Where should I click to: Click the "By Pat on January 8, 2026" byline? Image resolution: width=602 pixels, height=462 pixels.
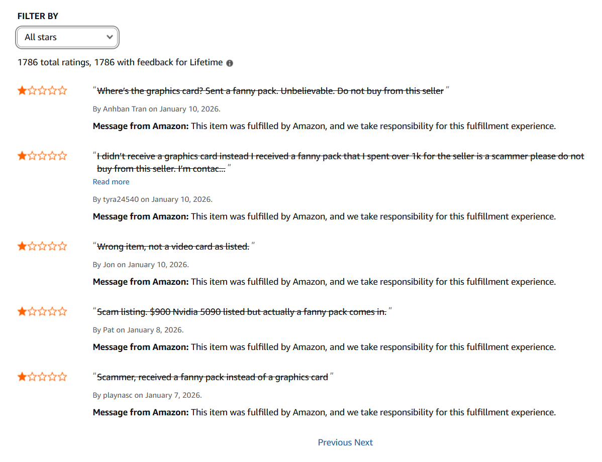coord(138,330)
